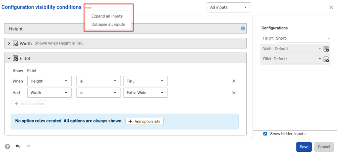337x154 pixels.
Task: Click the Height section header bar
Action: tap(125, 29)
